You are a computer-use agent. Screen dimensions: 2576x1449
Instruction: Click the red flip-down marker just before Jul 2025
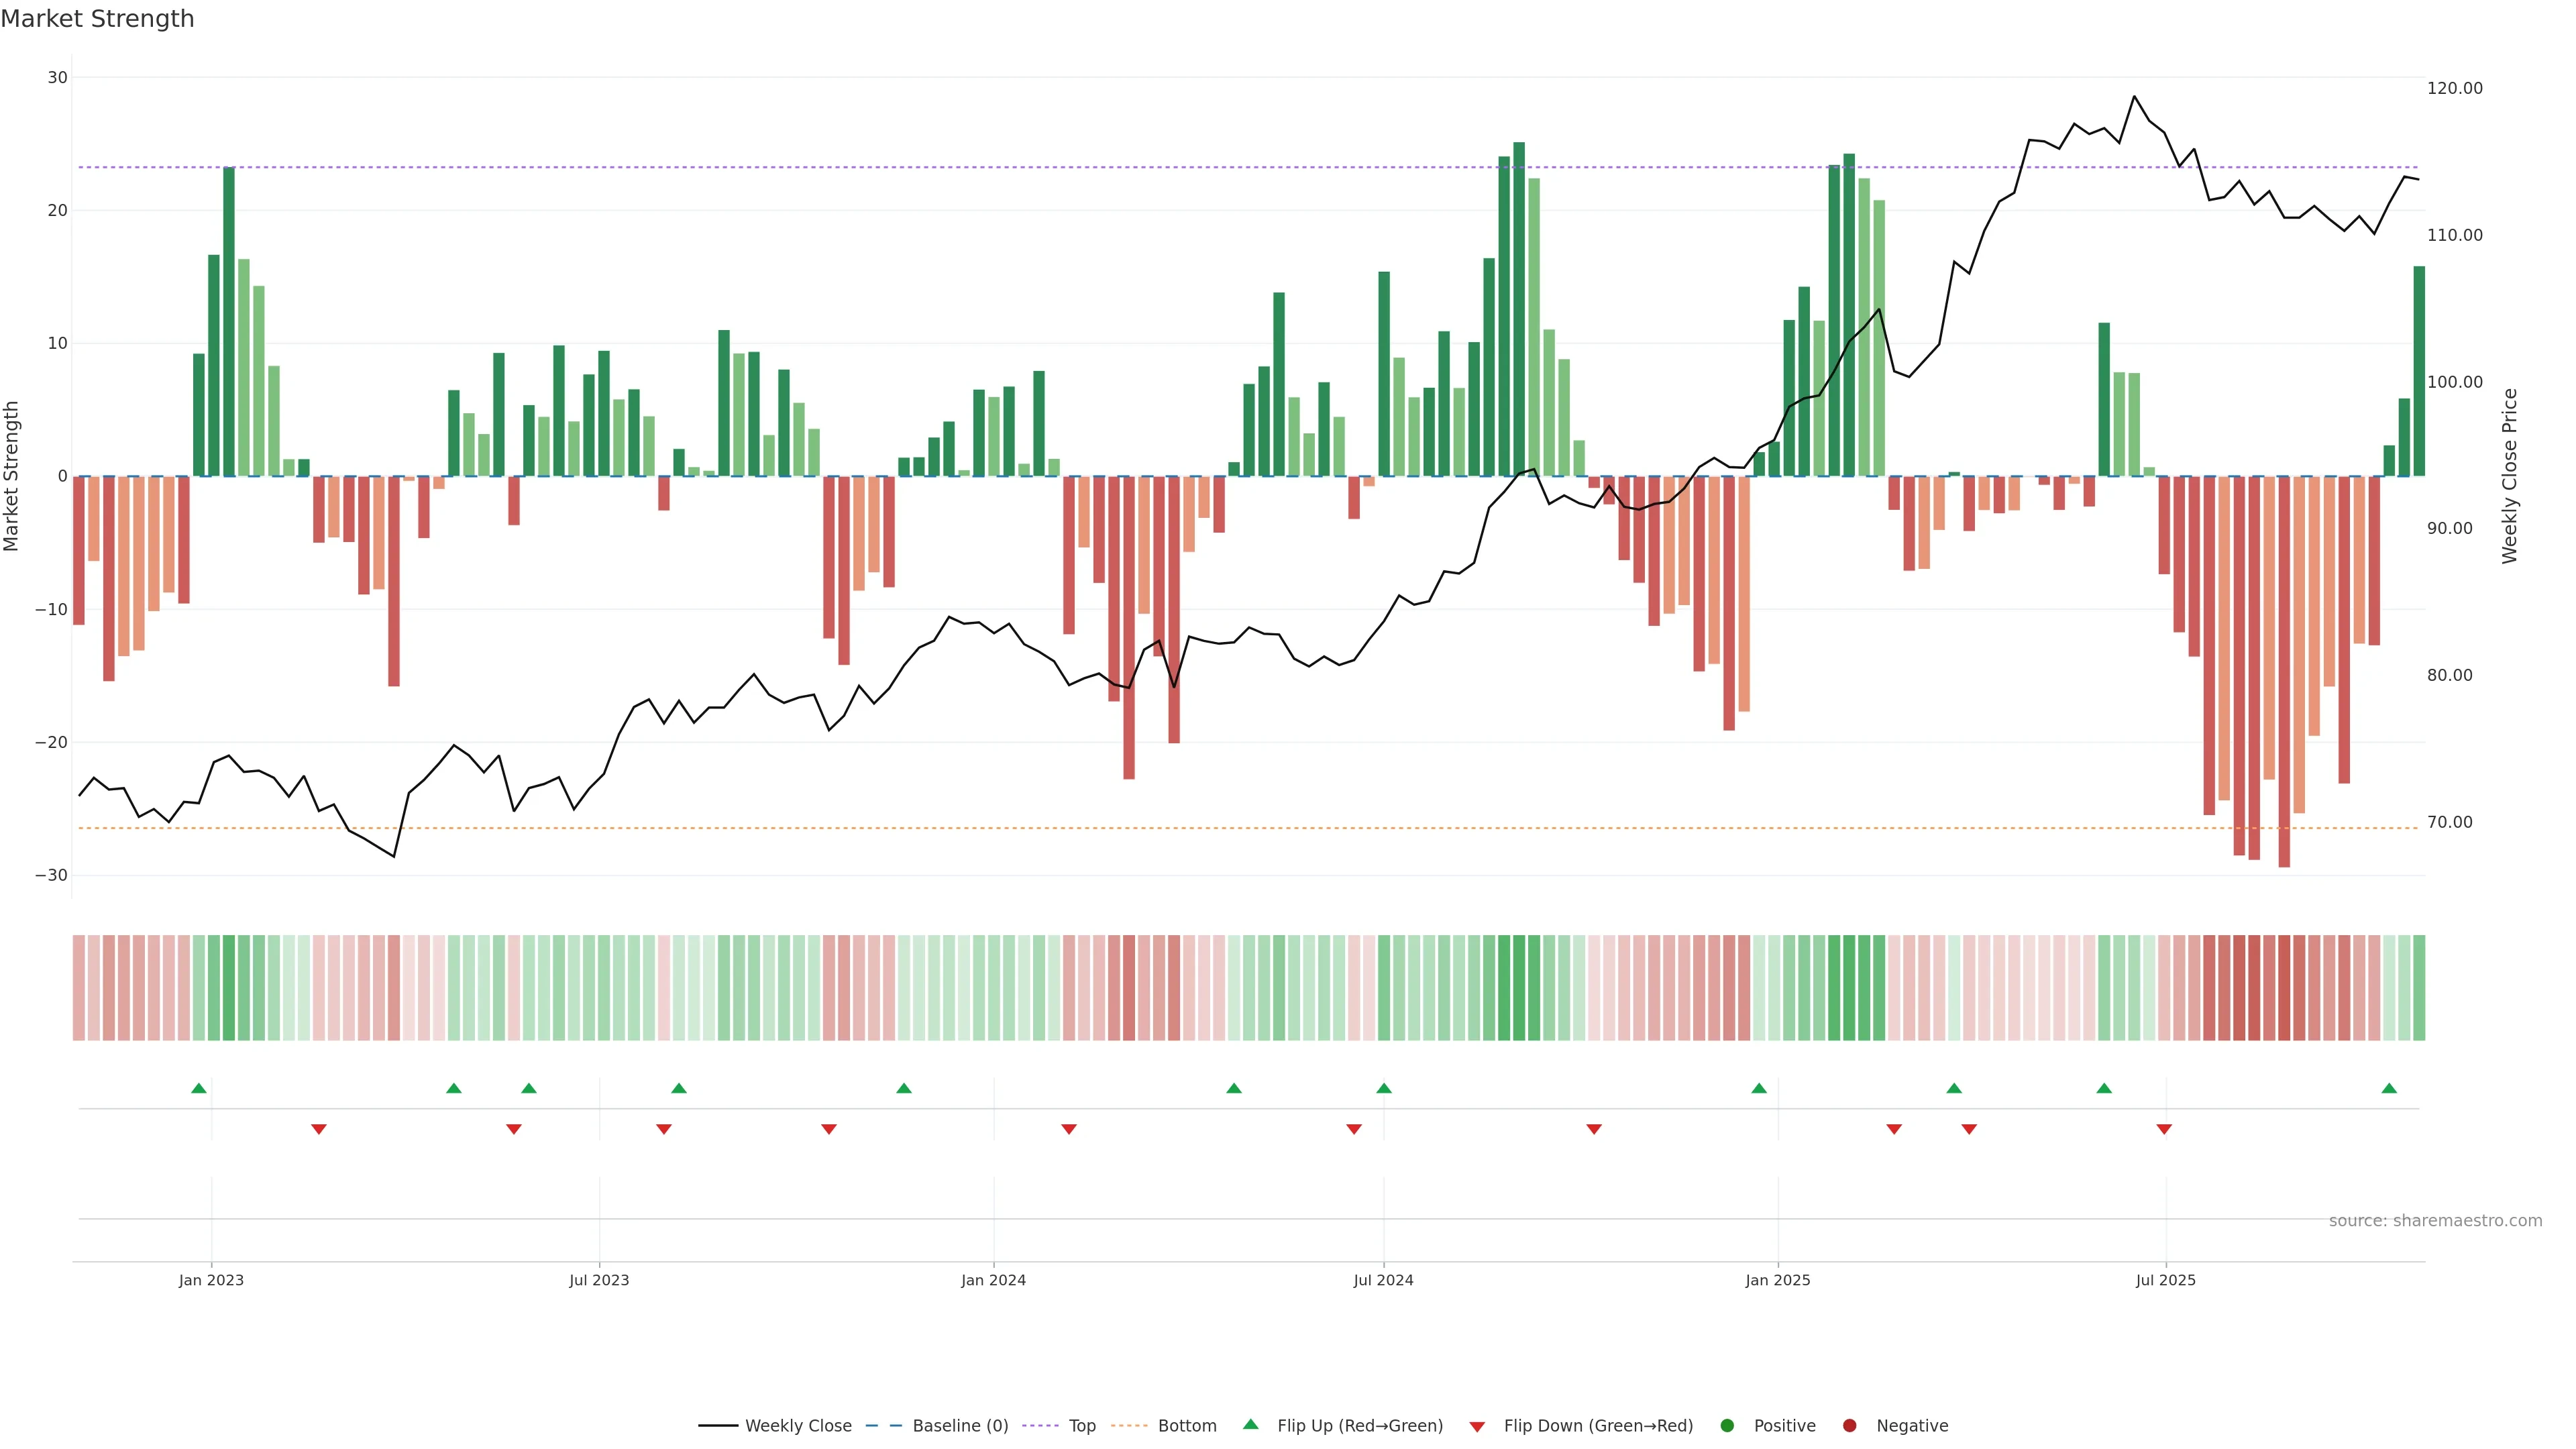click(x=2164, y=1129)
